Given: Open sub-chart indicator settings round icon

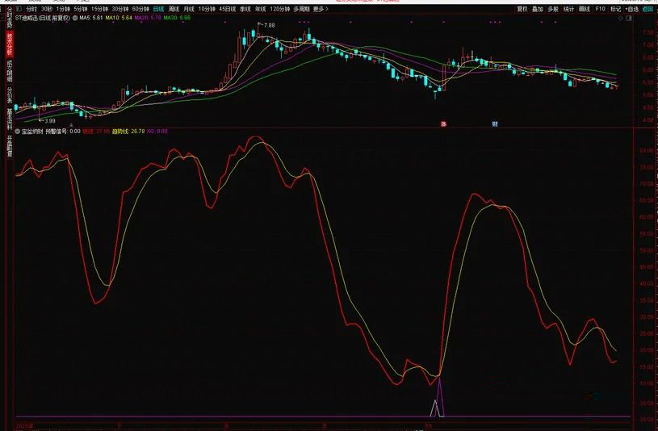Looking at the screenshot, I should click(18, 132).
